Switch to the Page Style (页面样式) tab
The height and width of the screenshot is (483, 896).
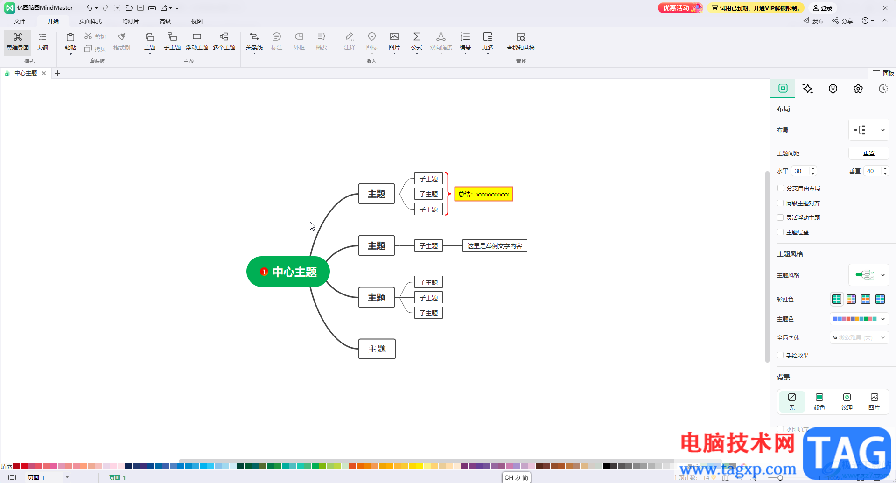pos(90,21)
